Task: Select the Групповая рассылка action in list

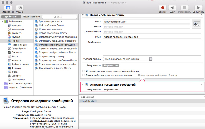Action: [50, 21]
